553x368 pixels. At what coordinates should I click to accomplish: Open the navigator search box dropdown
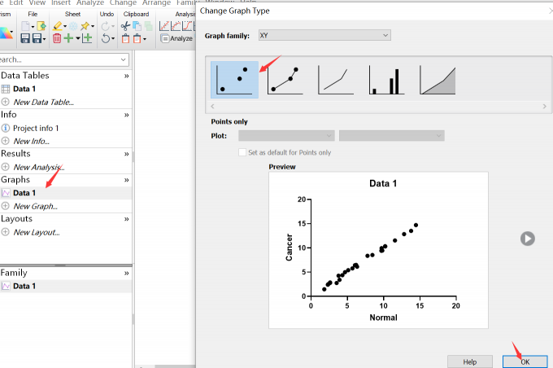point(123,59)
